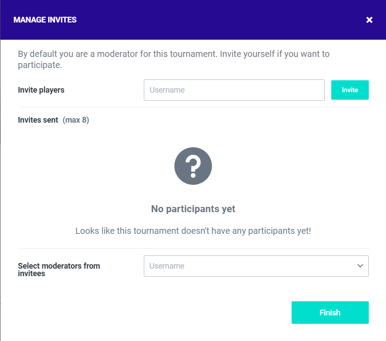Click the tournament has no participants message
This screenshot has width=386, height=341.
pos(193,231)
